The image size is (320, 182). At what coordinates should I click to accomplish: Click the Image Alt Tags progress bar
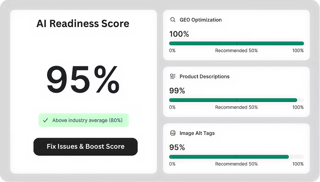point(236,157)
